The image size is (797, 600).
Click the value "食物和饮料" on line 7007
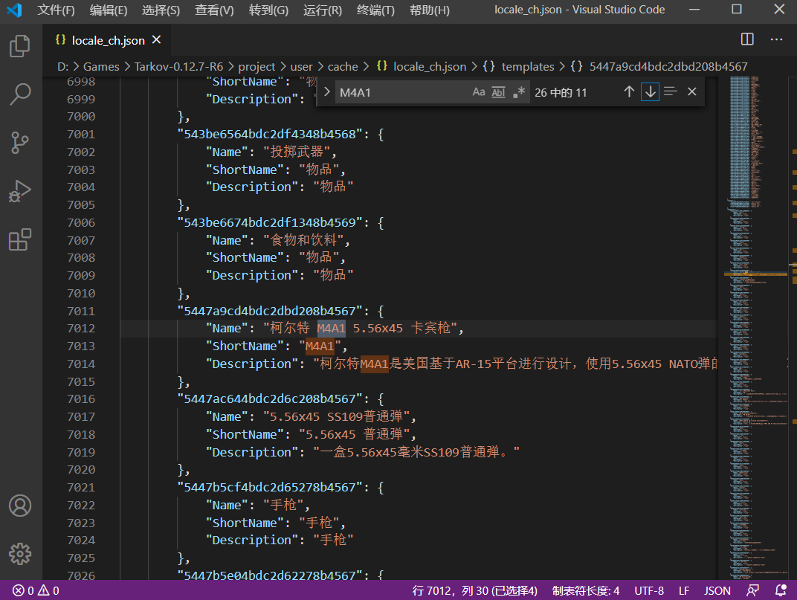(303, 240)
